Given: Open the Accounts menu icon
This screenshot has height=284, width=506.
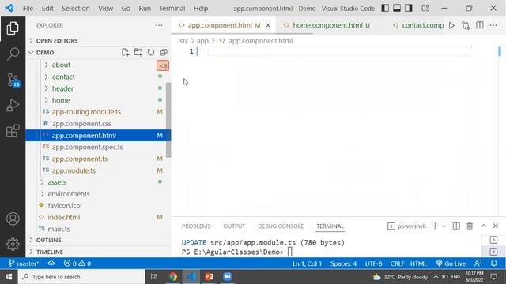Looking at the screenshot, I should [x=13, y=219].
